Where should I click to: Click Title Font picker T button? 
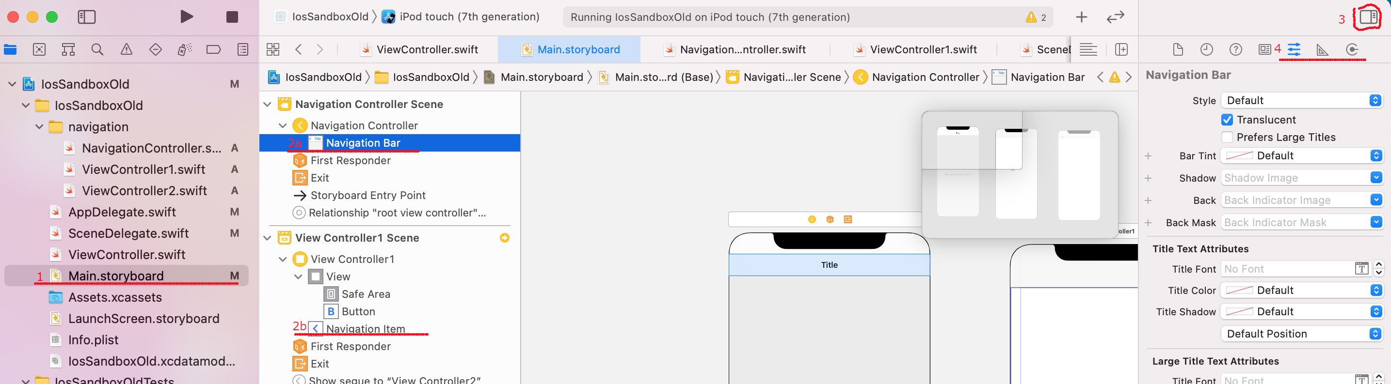click(1361, 269)
